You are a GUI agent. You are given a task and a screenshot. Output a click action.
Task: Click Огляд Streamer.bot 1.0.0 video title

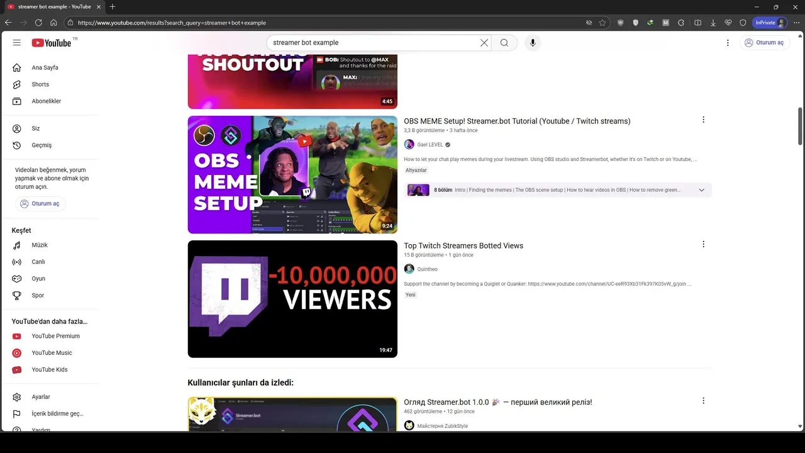(x=498, y=402)
